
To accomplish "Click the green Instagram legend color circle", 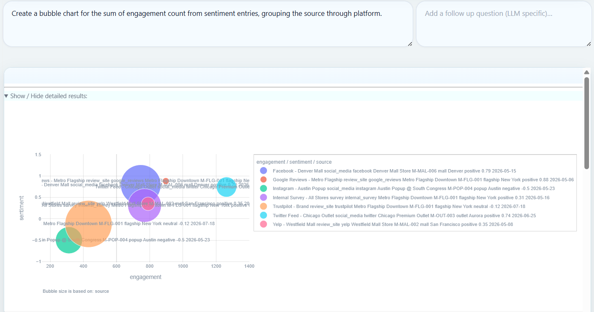I will click(x=264, y=188).
